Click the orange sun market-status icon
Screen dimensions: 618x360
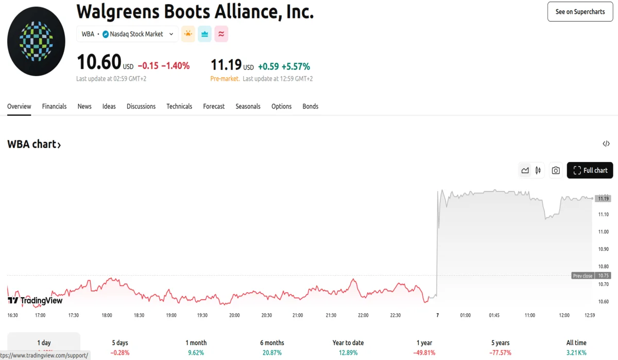pos(188,34)
